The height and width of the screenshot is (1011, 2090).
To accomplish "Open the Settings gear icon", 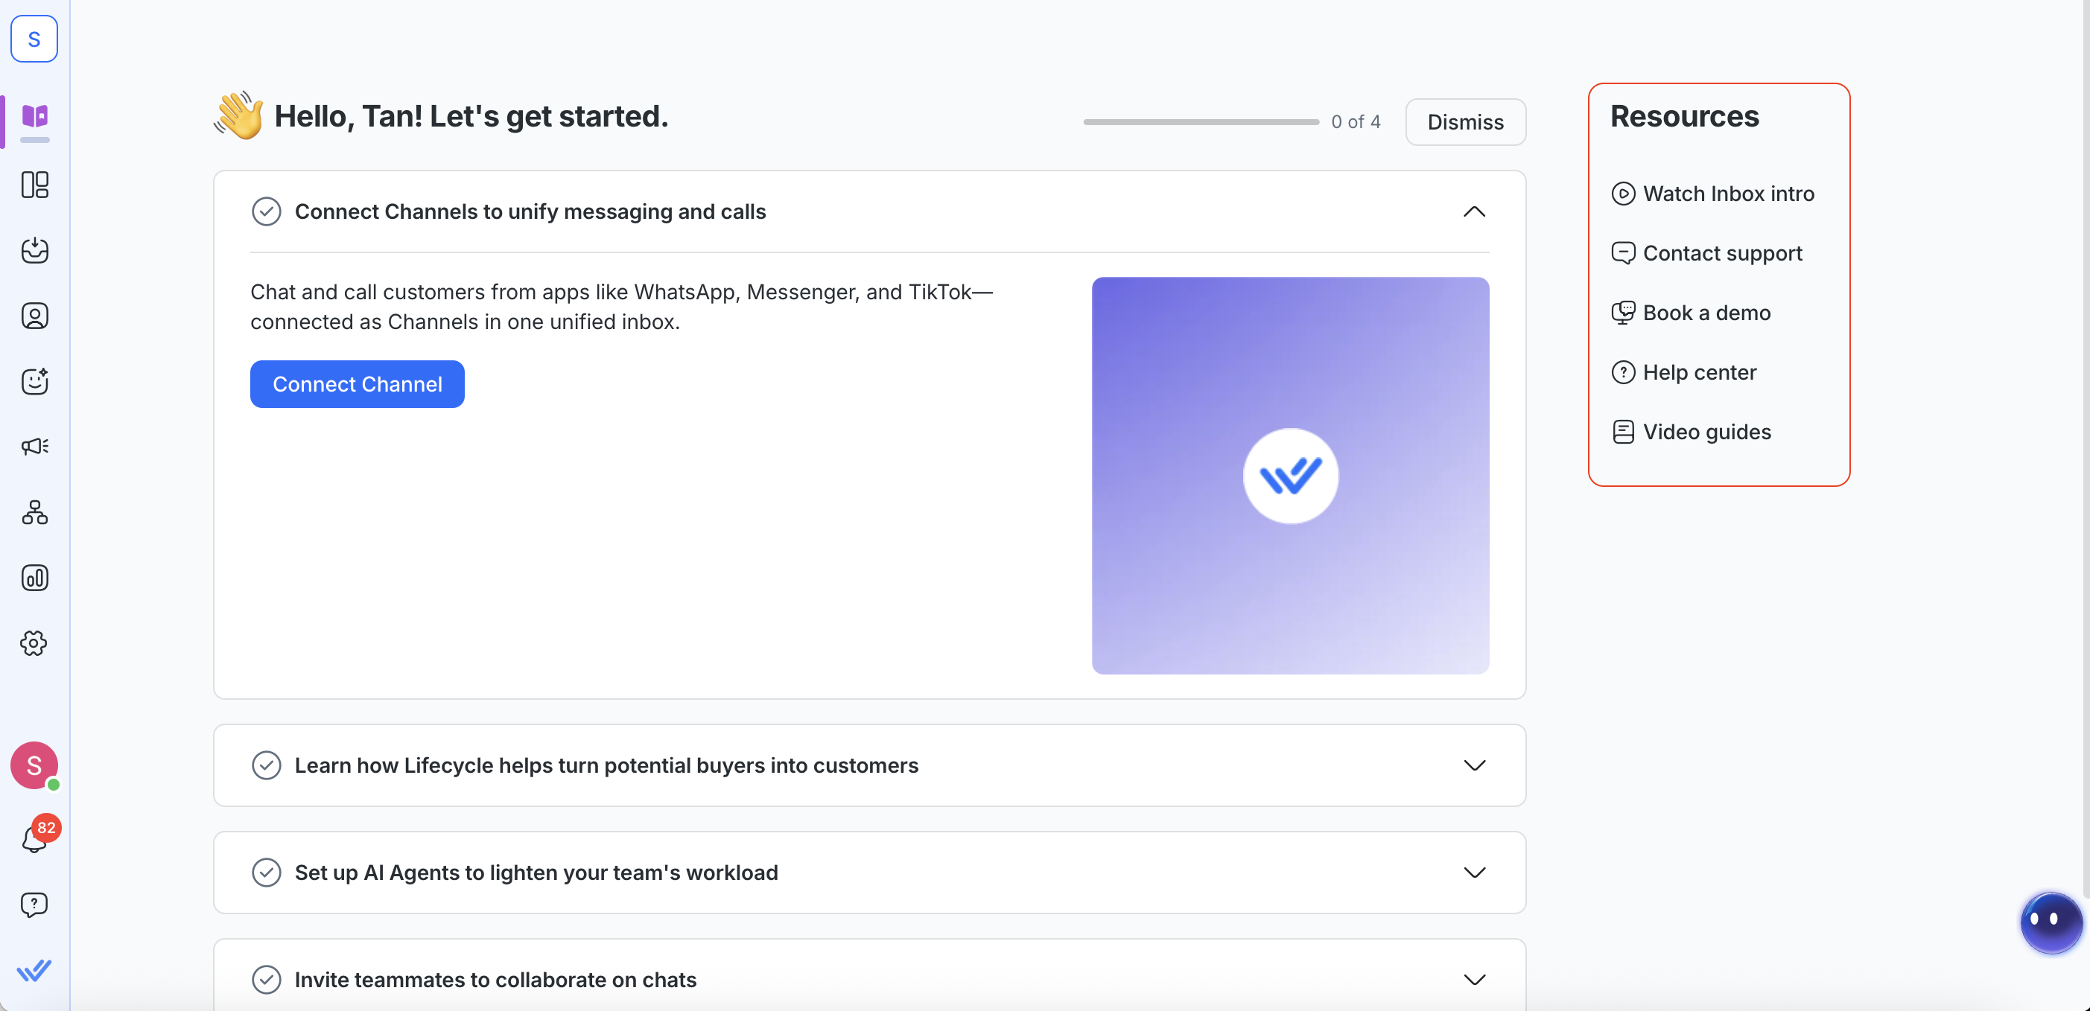I will coord(35,644).
